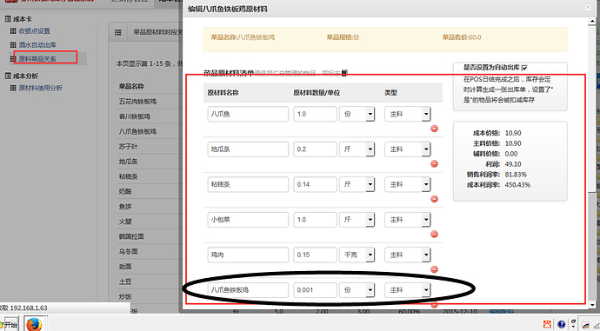Open type dropdown for 八爪鱼铁板鸡 row
The image size is (600, 331).
pos(426,289)
